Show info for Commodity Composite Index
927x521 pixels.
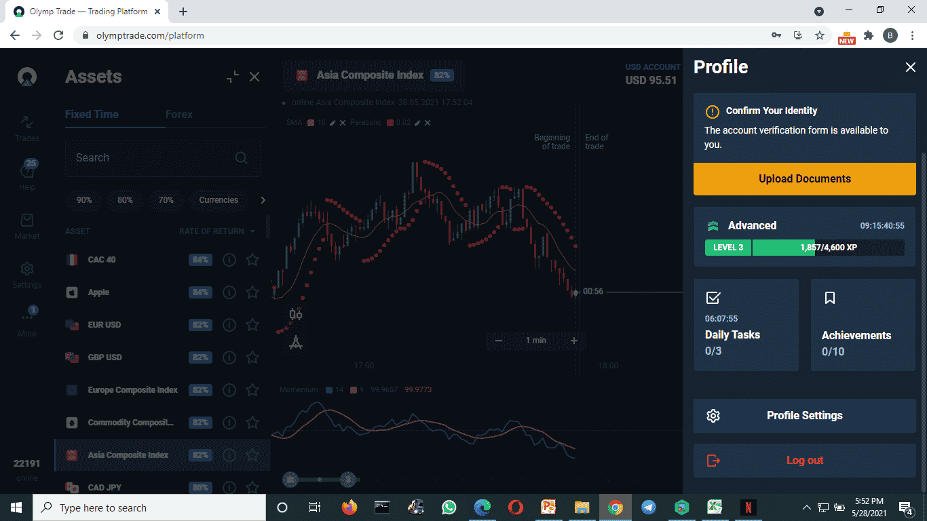[x=229, y=423]
